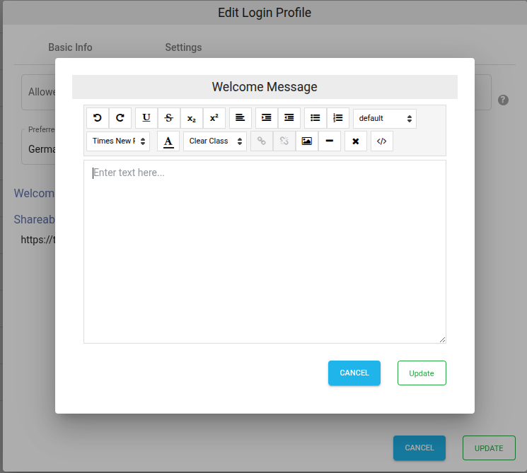Apply superscript formatting
This screenshot has width=527, height=473.
coord(214,118)
